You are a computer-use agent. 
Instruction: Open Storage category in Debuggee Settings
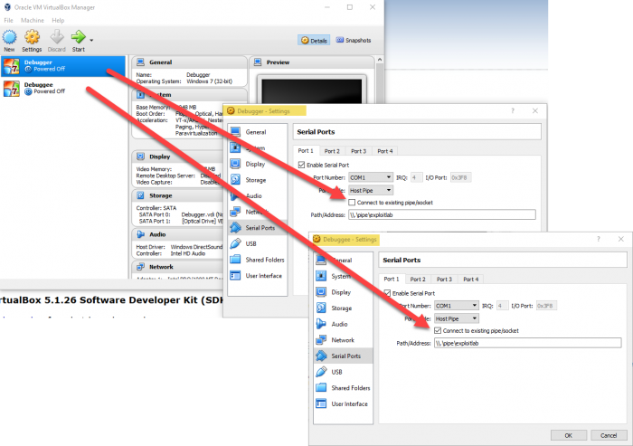tap(343, 308)
